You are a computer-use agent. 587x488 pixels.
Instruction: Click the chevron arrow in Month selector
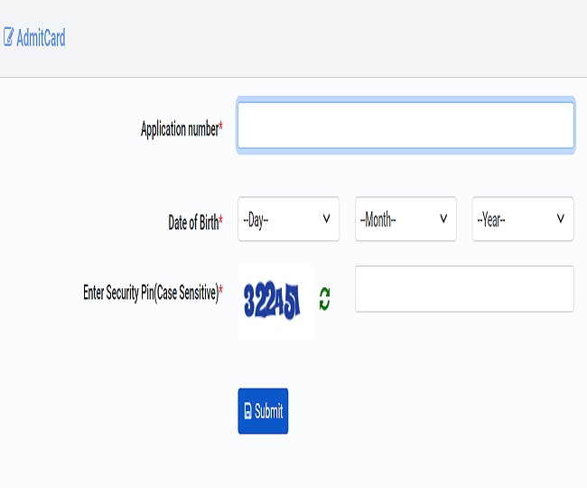click(443, 219)
